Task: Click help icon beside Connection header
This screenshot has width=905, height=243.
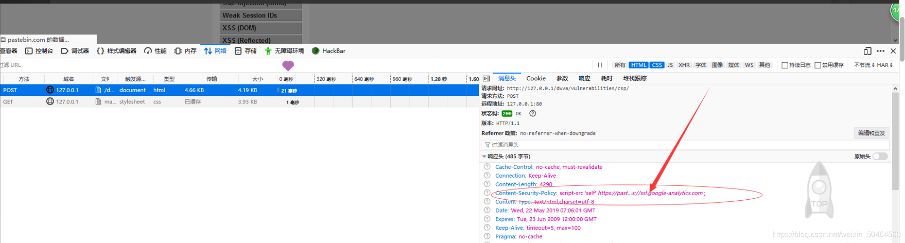Action: (487, 175)
